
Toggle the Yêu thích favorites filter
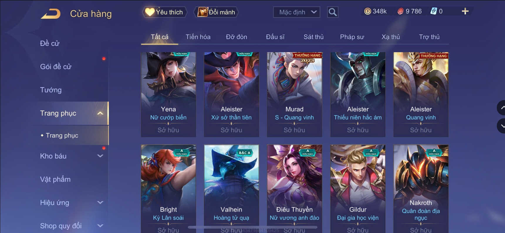click(x=164, y=12)
